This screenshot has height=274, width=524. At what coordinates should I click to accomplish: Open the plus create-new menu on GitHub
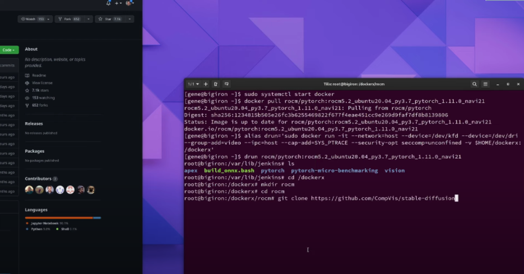point(118,3)
